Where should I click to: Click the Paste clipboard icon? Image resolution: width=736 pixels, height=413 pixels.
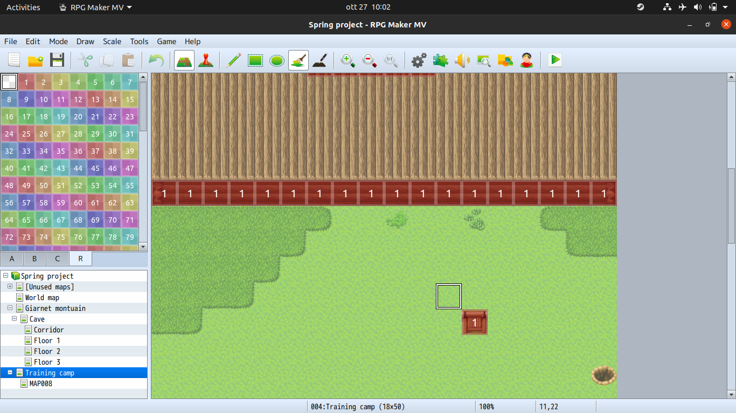128,60
